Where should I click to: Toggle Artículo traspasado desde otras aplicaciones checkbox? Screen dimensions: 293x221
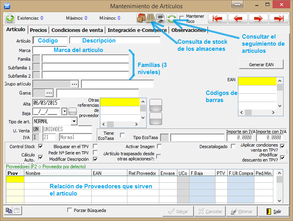[158, 156]
